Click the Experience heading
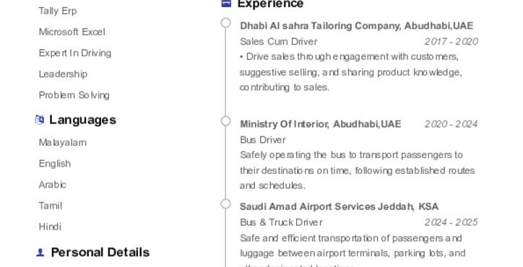Image resolution: width=523 pixels, height=267 pixels. click(x=270, y=4)
